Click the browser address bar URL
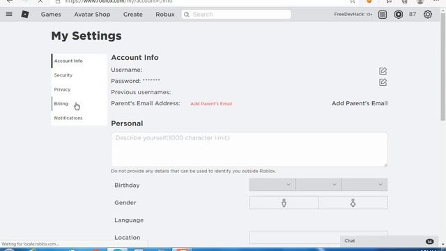This screenshot has height=251, width=446. [118, 1]
